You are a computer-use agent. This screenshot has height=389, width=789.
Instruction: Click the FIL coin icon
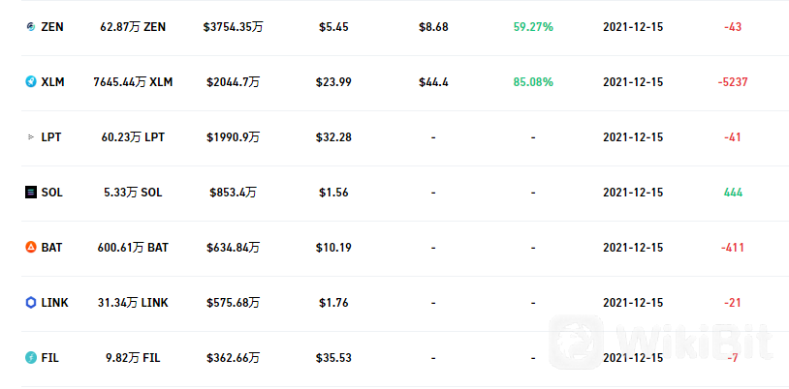[x=31, y=358]
